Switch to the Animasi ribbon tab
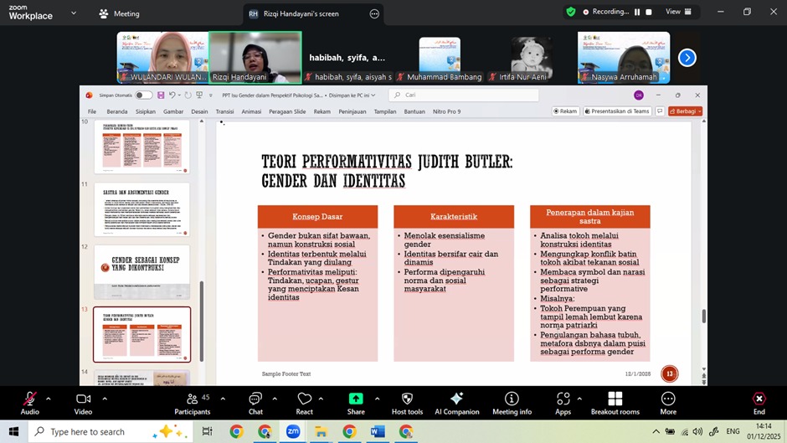The image size is (787, 443). (x=251, y=111)
